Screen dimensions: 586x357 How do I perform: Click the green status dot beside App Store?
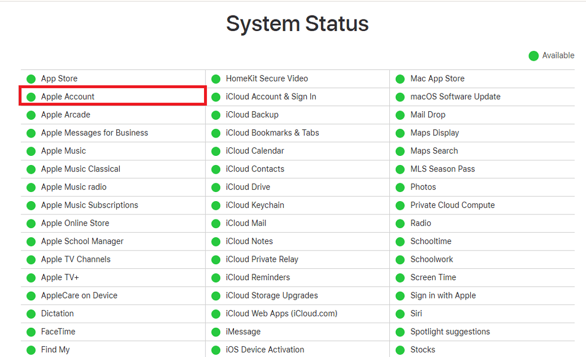30,79
